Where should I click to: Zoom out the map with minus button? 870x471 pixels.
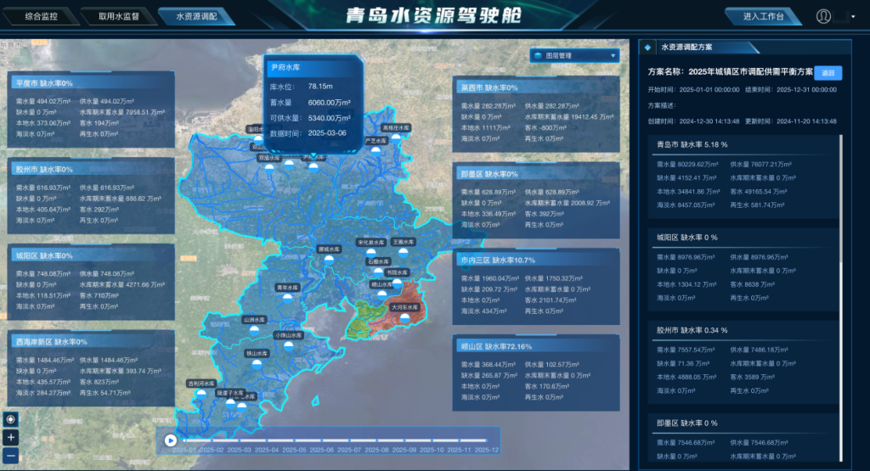point(11,456)
